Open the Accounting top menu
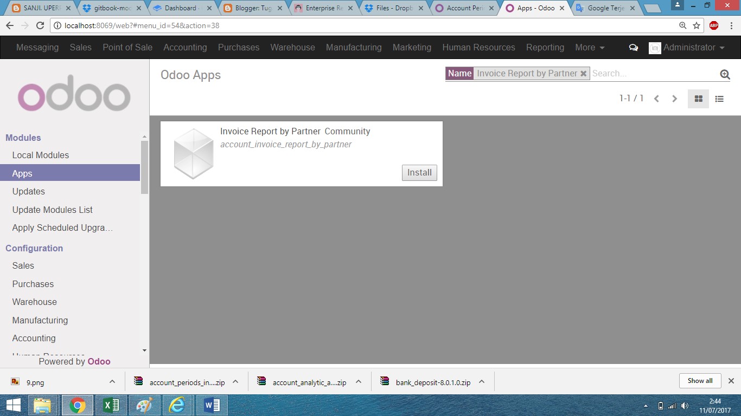 pyautogui.click(x=185, y=47)
